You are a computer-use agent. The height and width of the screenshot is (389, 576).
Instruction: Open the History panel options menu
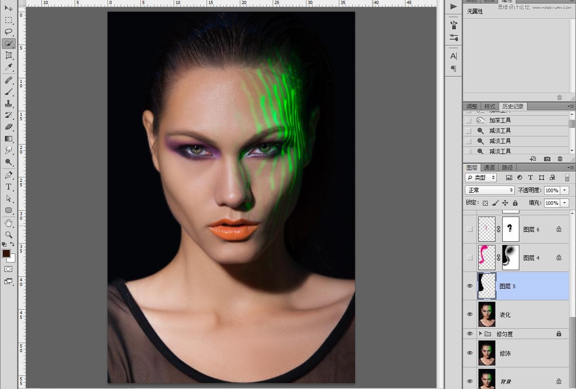tap(571, 107)
